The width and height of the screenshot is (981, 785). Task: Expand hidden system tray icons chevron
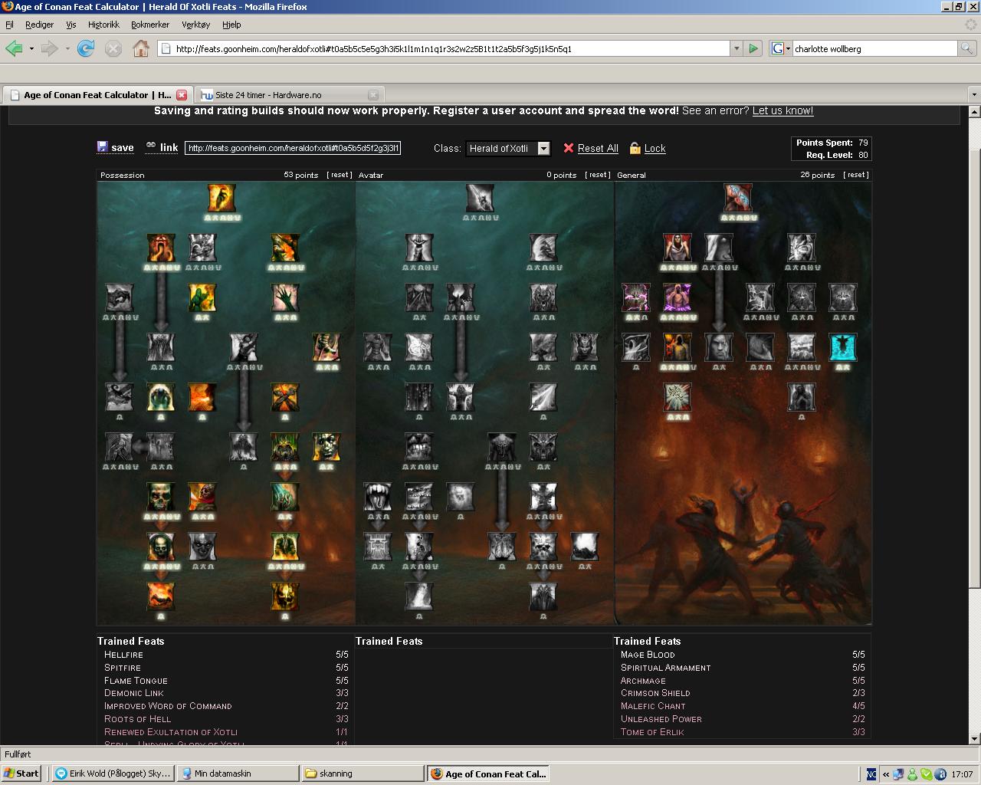pyautogui.click(x=886, y=774)
